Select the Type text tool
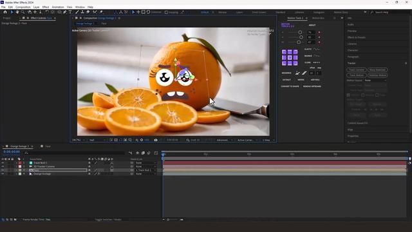 coord(70,12)
